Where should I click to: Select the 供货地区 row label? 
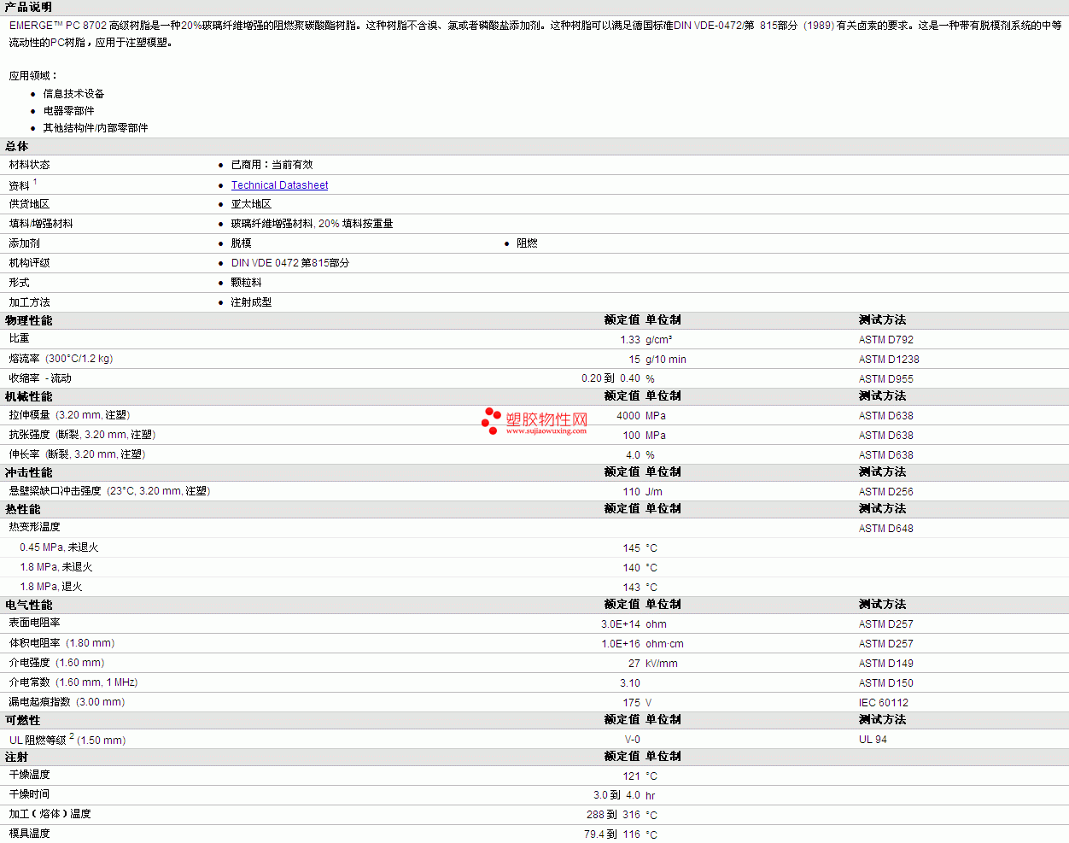[x=29, y=204]
